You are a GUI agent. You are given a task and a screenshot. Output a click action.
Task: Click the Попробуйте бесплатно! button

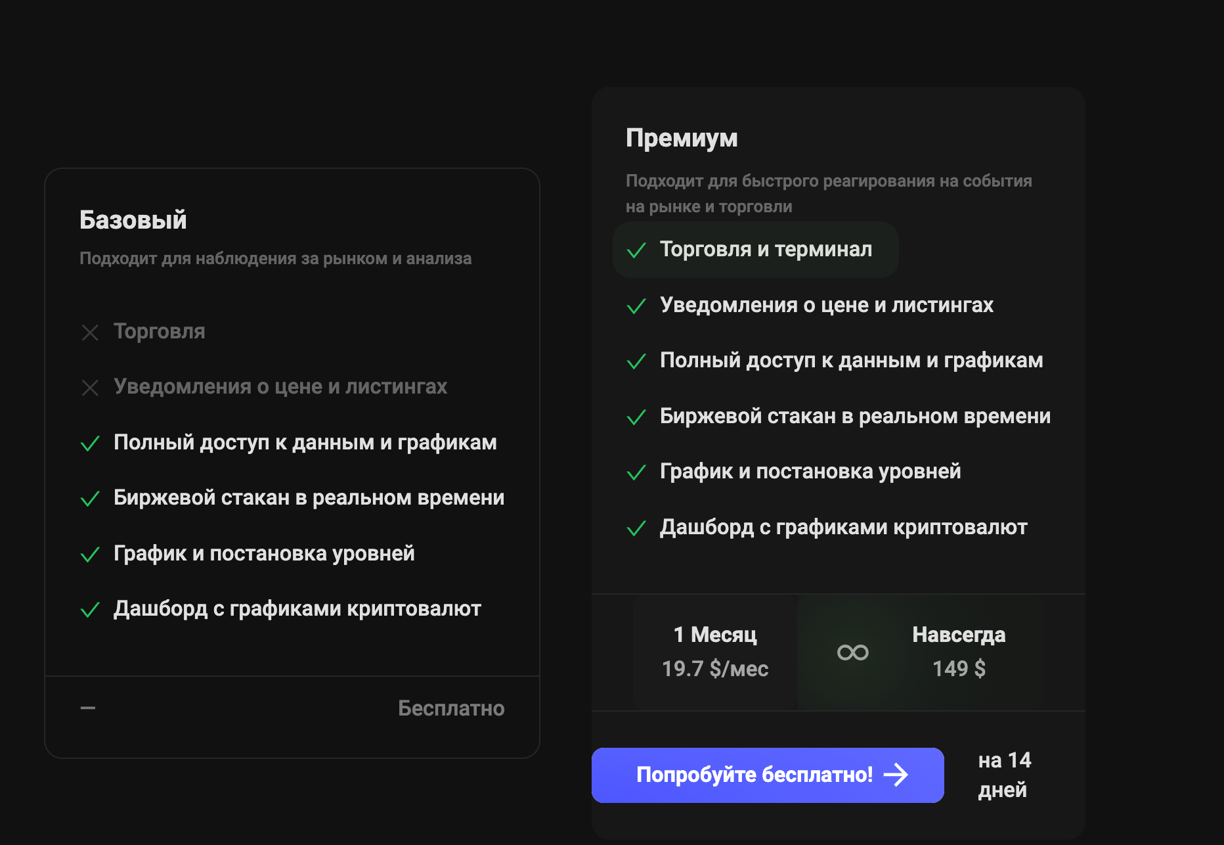coord(768,775)
